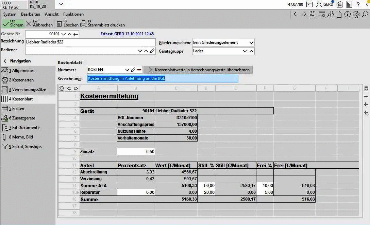Open the clipboard icon beside GERD
The height and width of the screenshot is (225, 370).
340,4
